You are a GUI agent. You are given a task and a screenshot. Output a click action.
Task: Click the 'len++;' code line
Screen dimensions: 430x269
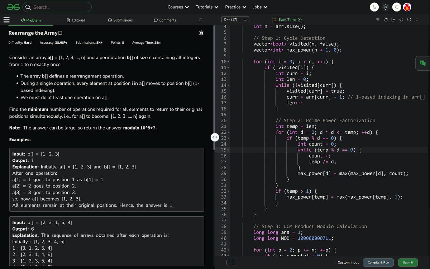tap(295, 103)
